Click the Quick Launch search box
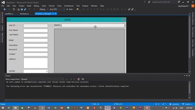The image size is (195, 110). (165, 2)
